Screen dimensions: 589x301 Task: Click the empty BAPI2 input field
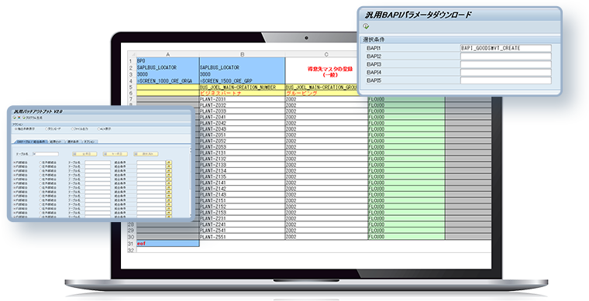click(x=505, y=56)
